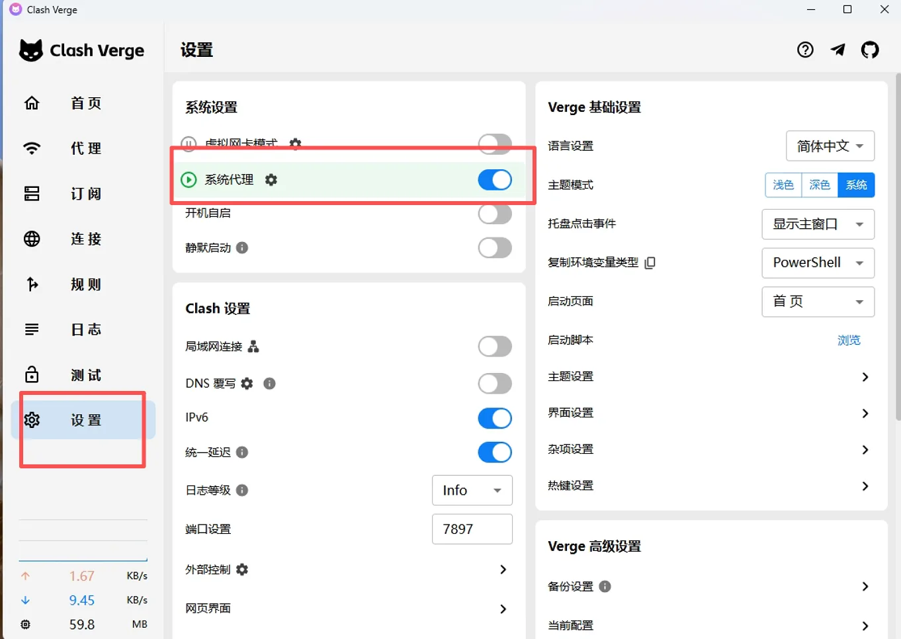Click the info icon beside 日志等级
The image size is (901, 639).
(x=242, y=490)
